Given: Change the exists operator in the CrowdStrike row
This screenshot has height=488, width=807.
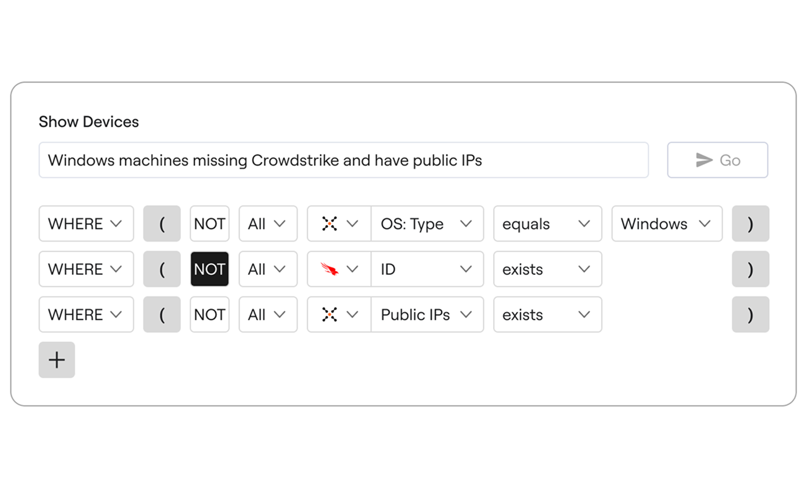Looking at the screenshot, I should pos(547,269).
